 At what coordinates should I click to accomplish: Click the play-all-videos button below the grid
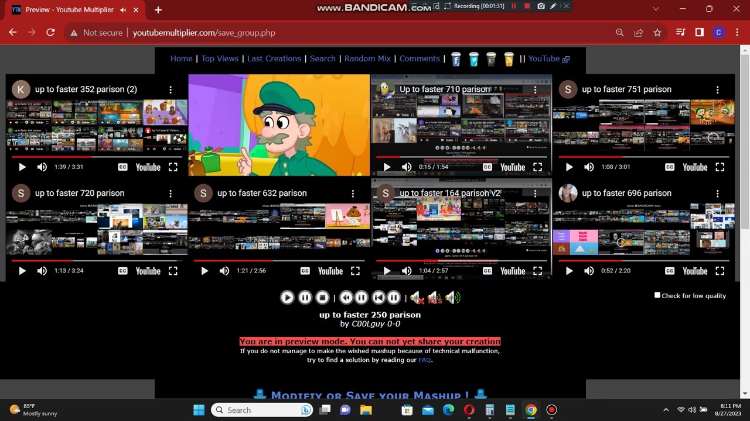(287, 298)
